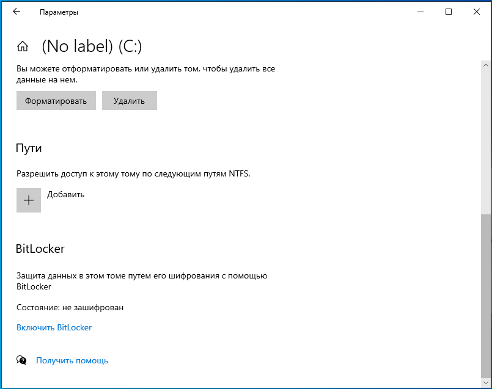Click the Параметры title bar text
Viewport: 492px width, 389px height.
pos(59,12)
